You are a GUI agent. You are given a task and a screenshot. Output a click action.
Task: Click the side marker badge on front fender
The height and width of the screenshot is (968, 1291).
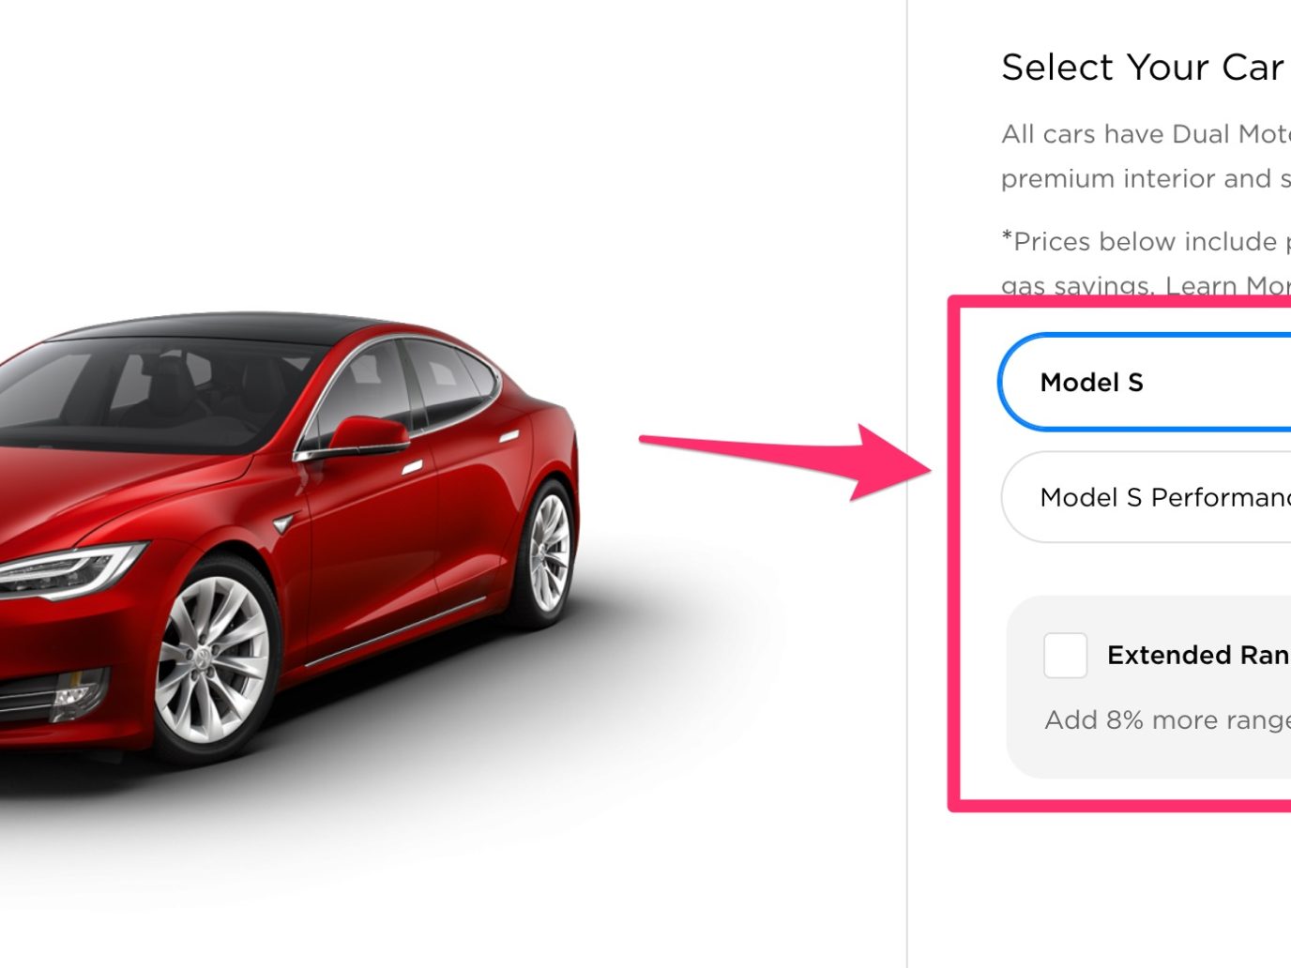click(x=283, y=522)
